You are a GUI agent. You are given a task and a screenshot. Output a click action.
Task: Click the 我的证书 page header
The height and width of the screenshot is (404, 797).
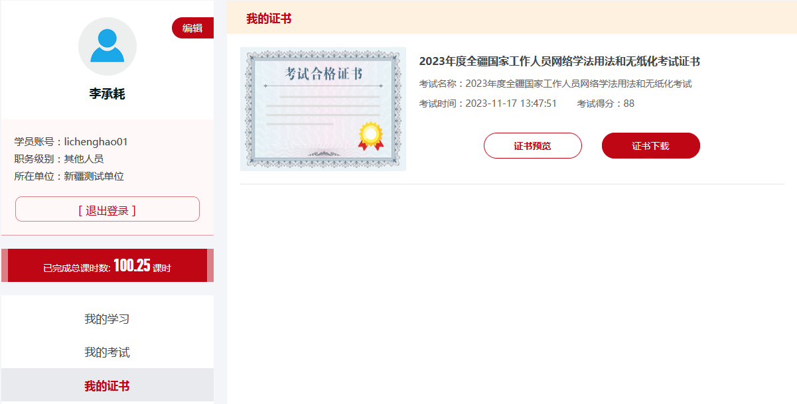[x=269, y=19]
